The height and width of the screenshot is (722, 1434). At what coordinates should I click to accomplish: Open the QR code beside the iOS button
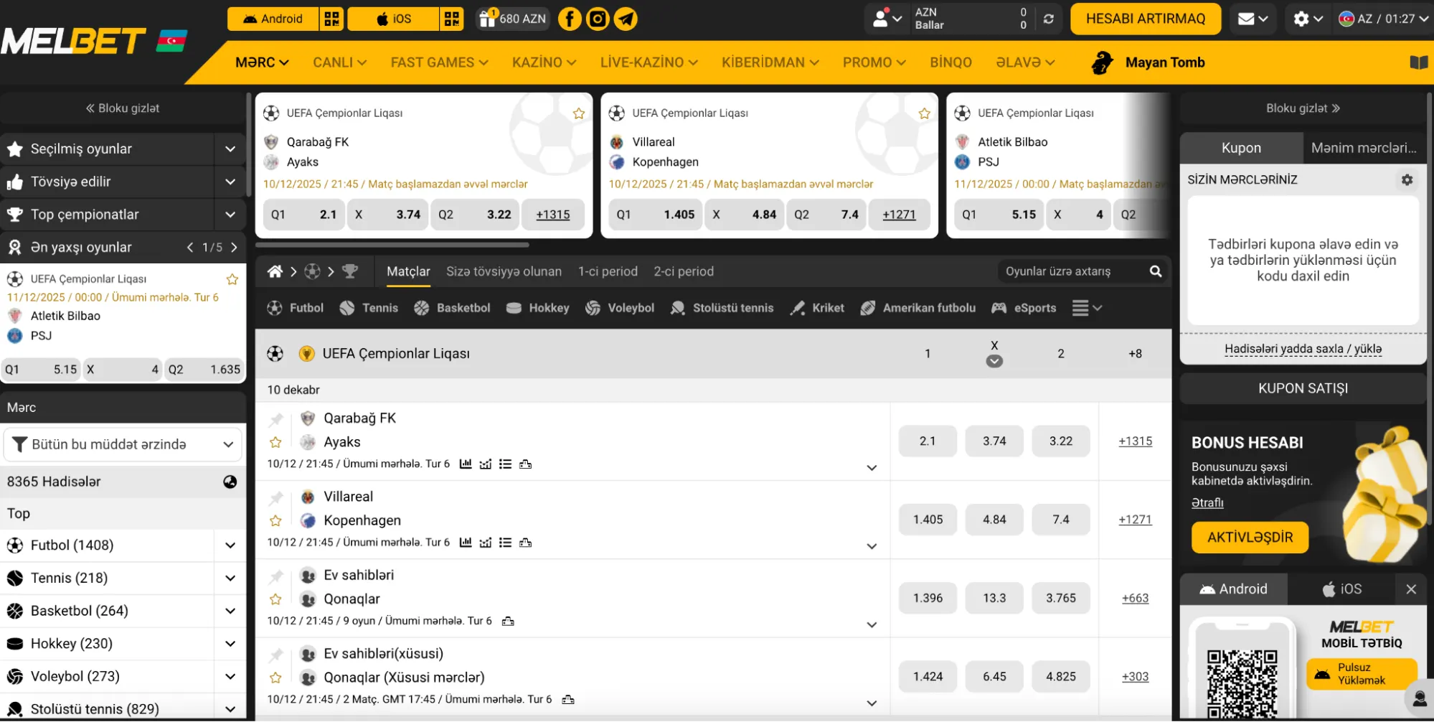(451, 19)
